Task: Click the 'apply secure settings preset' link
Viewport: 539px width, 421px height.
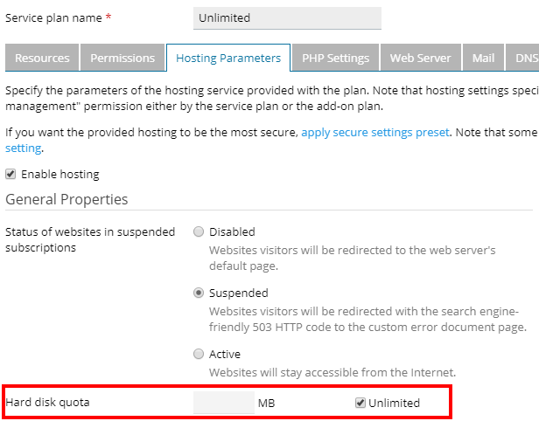Action: (x=375, y=132)
